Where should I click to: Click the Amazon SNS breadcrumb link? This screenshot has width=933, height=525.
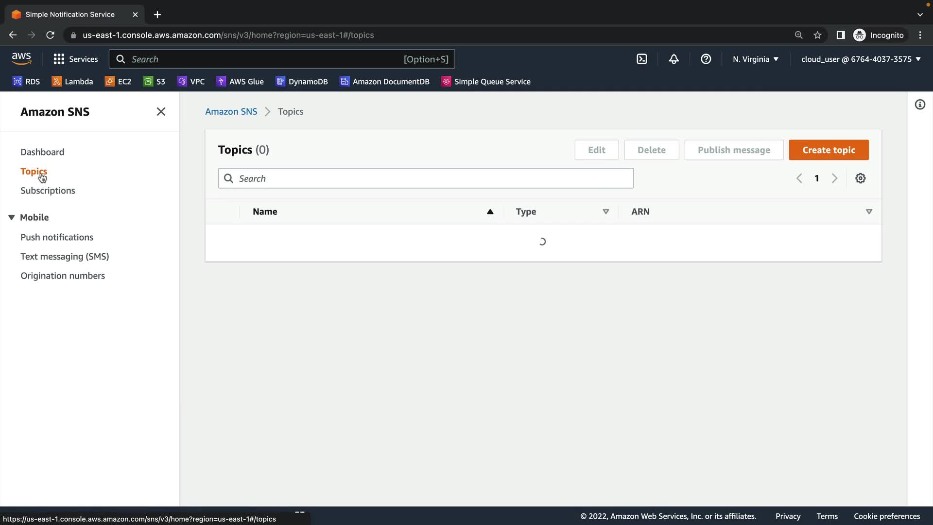231,112
